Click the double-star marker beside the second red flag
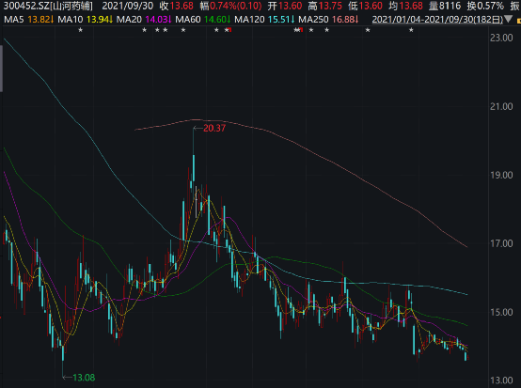 click(297, 30)
